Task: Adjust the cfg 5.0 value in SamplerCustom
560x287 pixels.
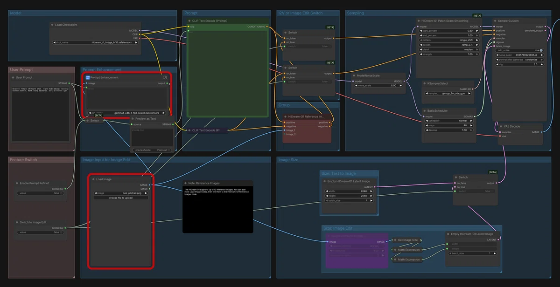Action: (519, 64)
